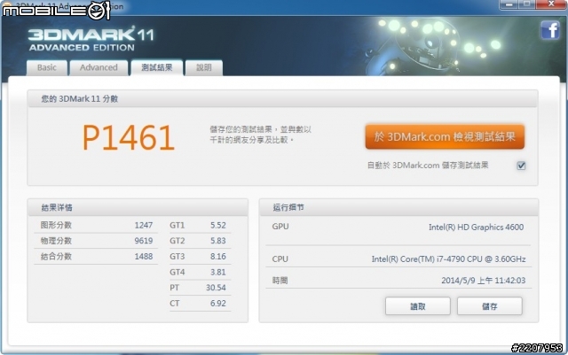Click the 3DMark 11 Advanced Edition logo

[x=91, y=40]
